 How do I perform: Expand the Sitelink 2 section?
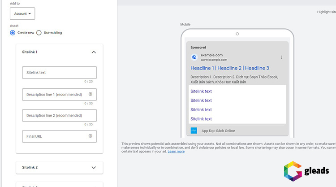tap(94, 167)
